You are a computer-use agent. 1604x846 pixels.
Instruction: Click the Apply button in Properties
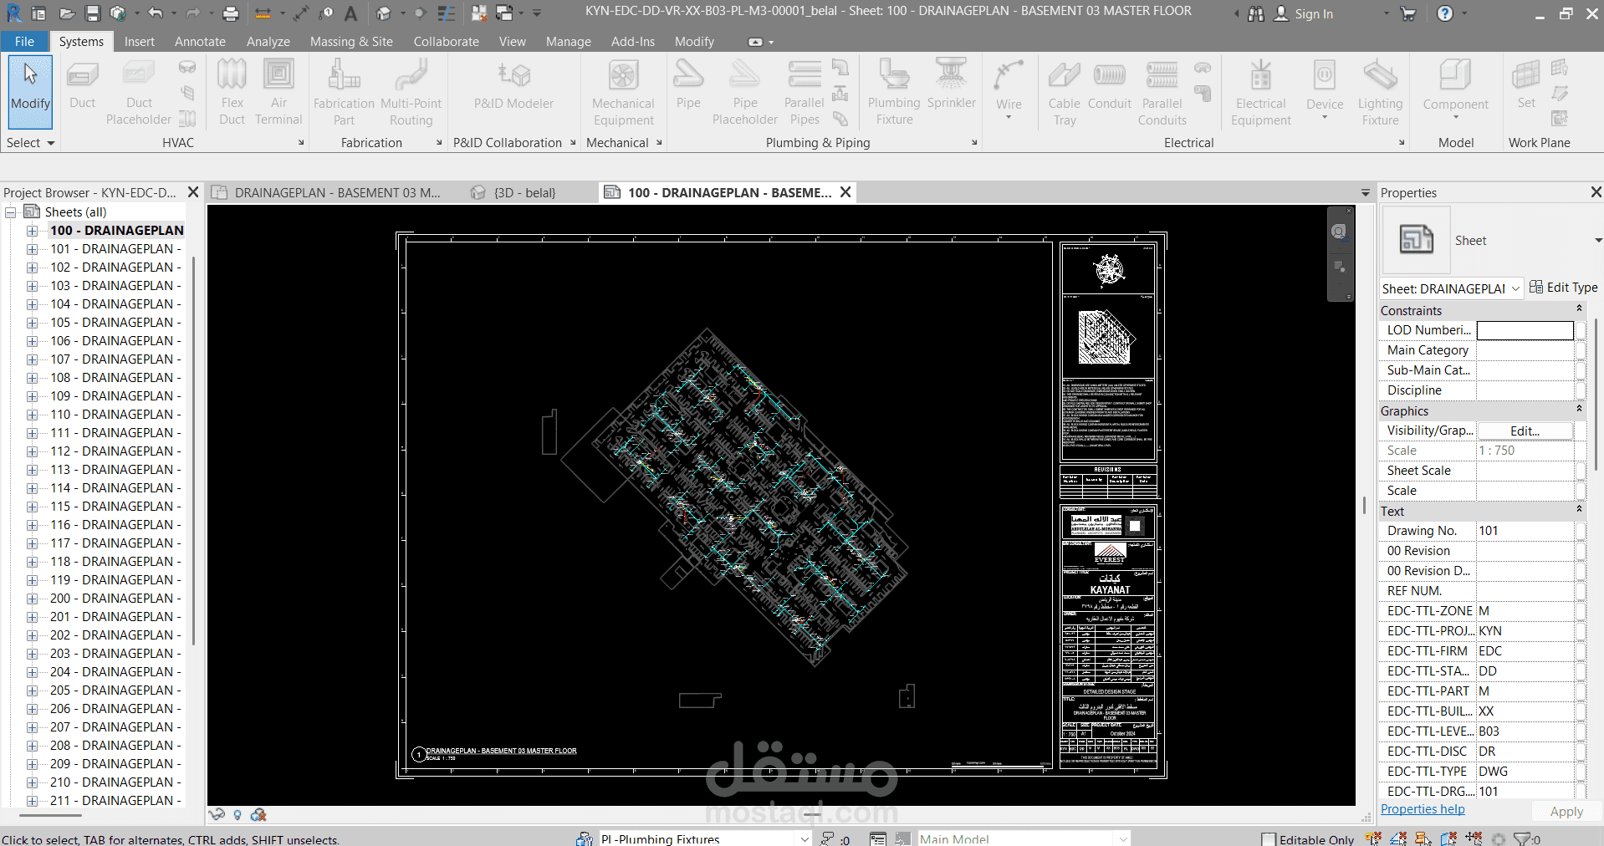click(1566, 811)
